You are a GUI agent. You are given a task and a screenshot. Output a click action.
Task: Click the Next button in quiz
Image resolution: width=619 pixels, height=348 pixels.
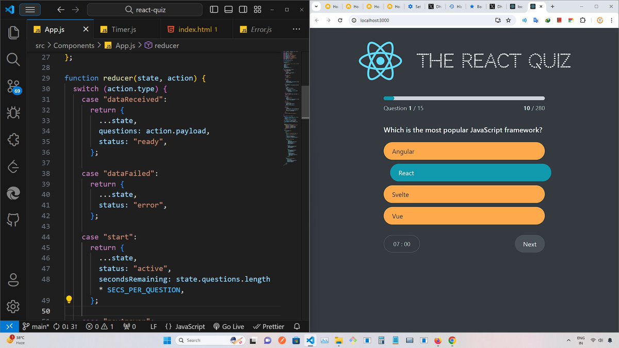coord(530,244)
